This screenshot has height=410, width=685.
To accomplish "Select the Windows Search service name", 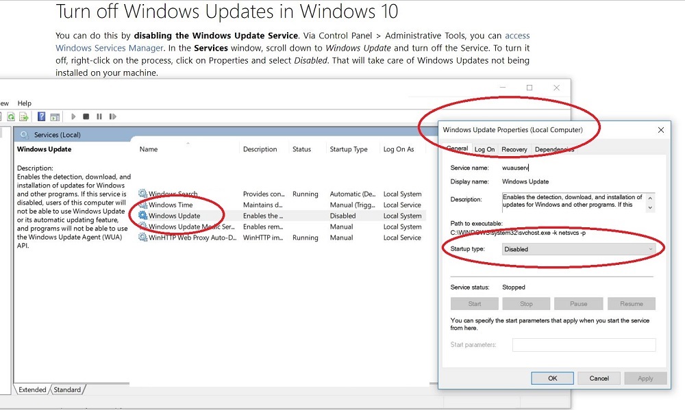I will [x=173, y=194].
